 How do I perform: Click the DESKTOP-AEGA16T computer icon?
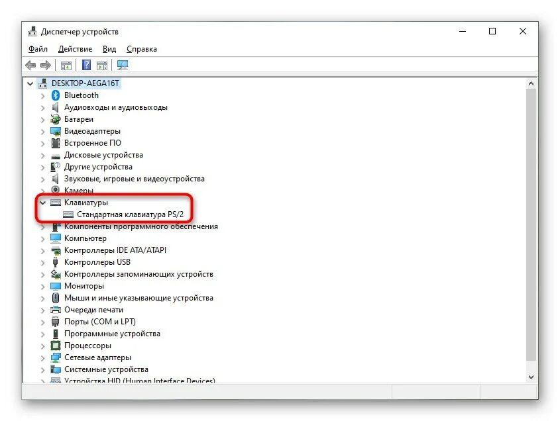tap(43, 83)
